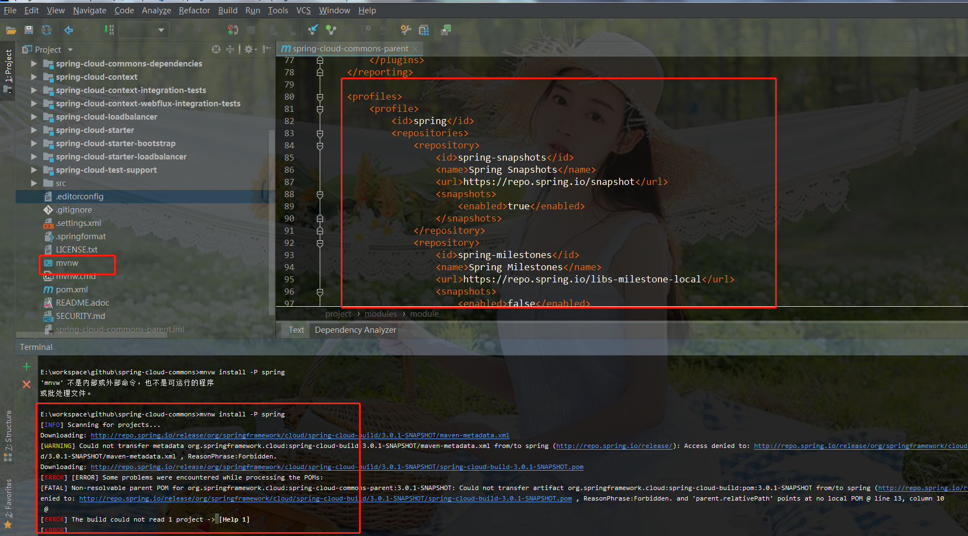Viewport: 968px width, 536px height.
Task: Open the maven-metadata.xml download link
Action: click(300, 435)
